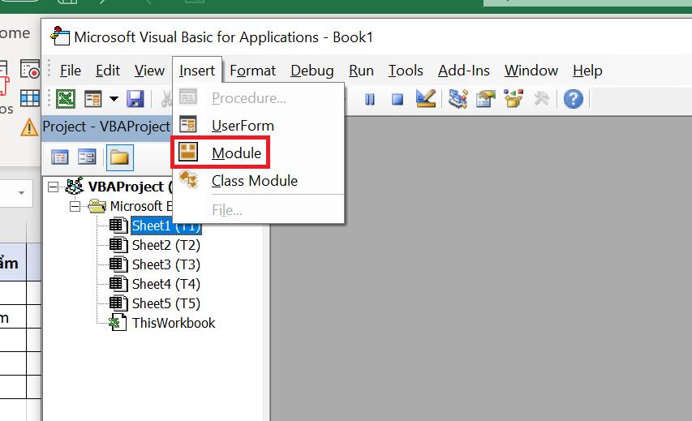Open the Properties Window toolbar icon
692x421 pixels.
click(485, 99)
